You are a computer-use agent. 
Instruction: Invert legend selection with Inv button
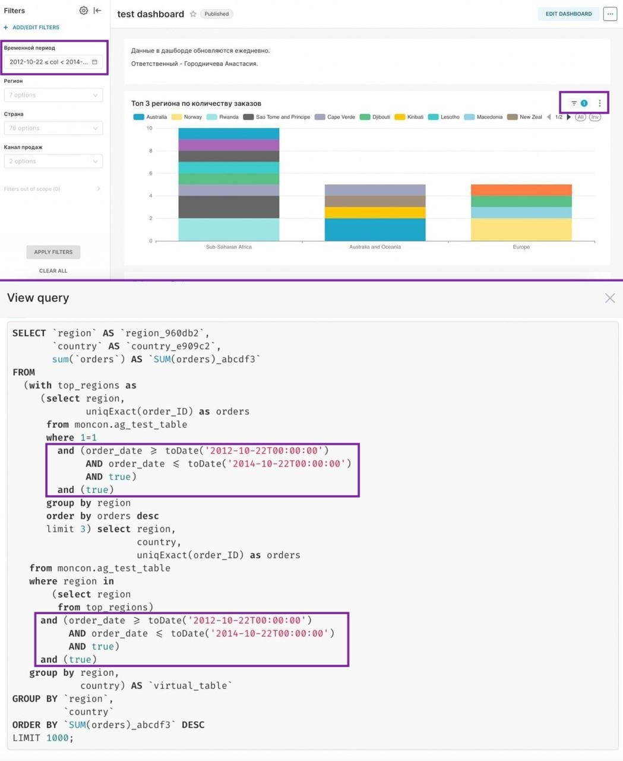tap(595, 117)
